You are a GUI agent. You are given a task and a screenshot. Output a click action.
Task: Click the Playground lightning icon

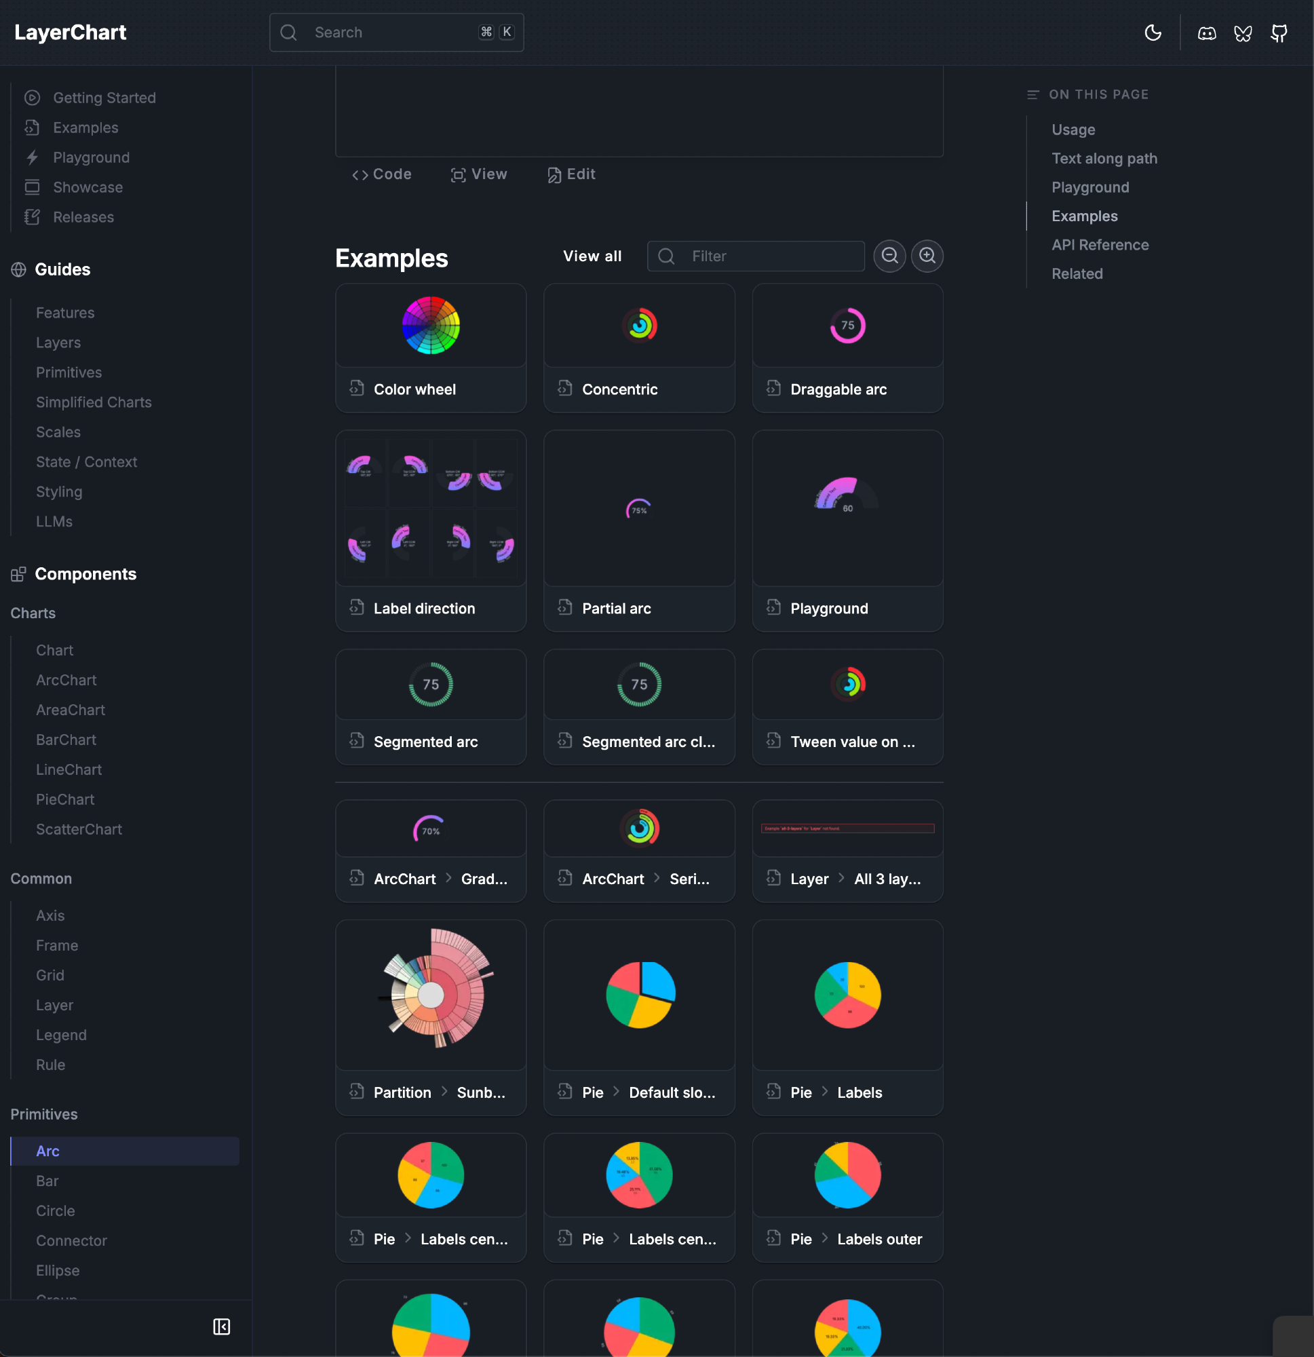tap(32, 158)
